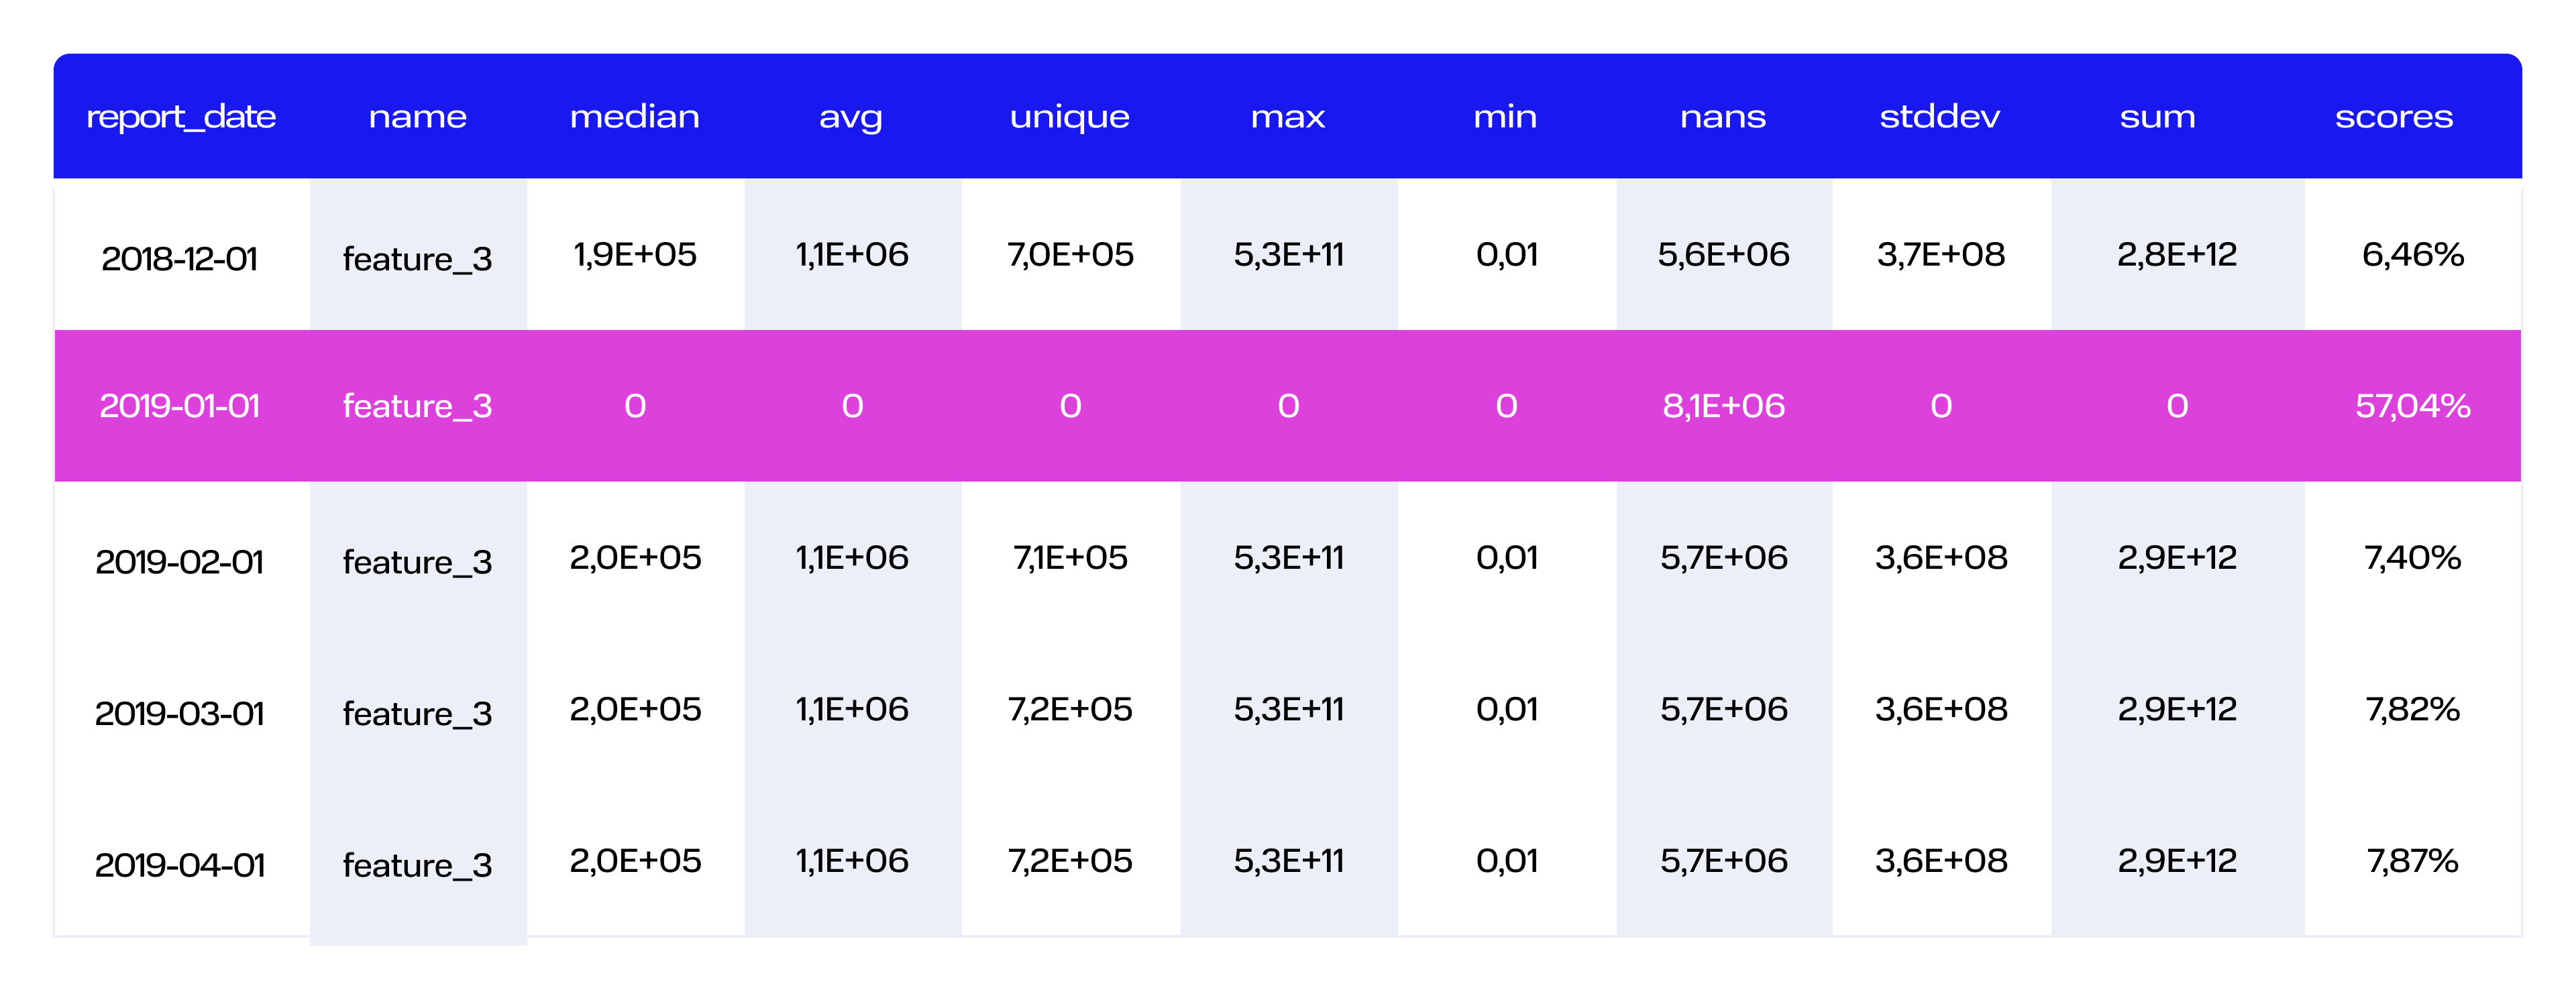2576x990 pixels.
Task: Click the report_date column header
Action: point(181,117)
